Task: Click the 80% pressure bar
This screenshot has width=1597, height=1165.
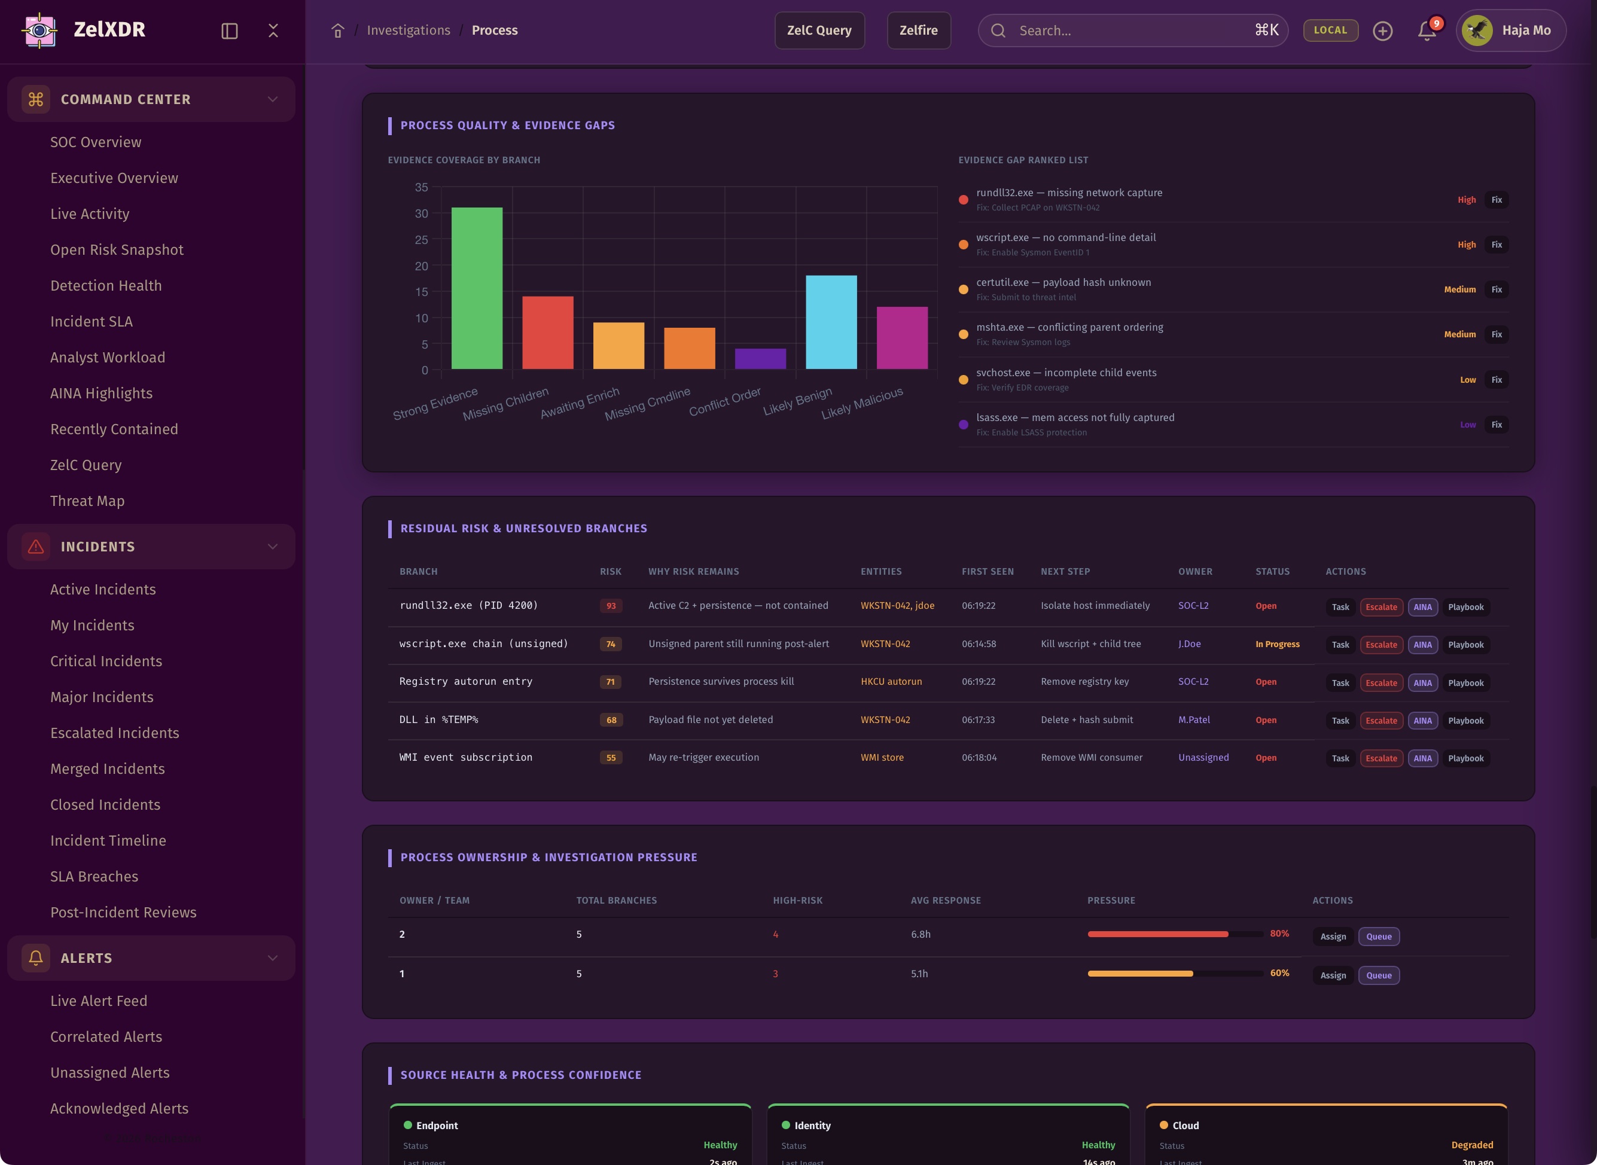Action: click(x=1175, y=934)
